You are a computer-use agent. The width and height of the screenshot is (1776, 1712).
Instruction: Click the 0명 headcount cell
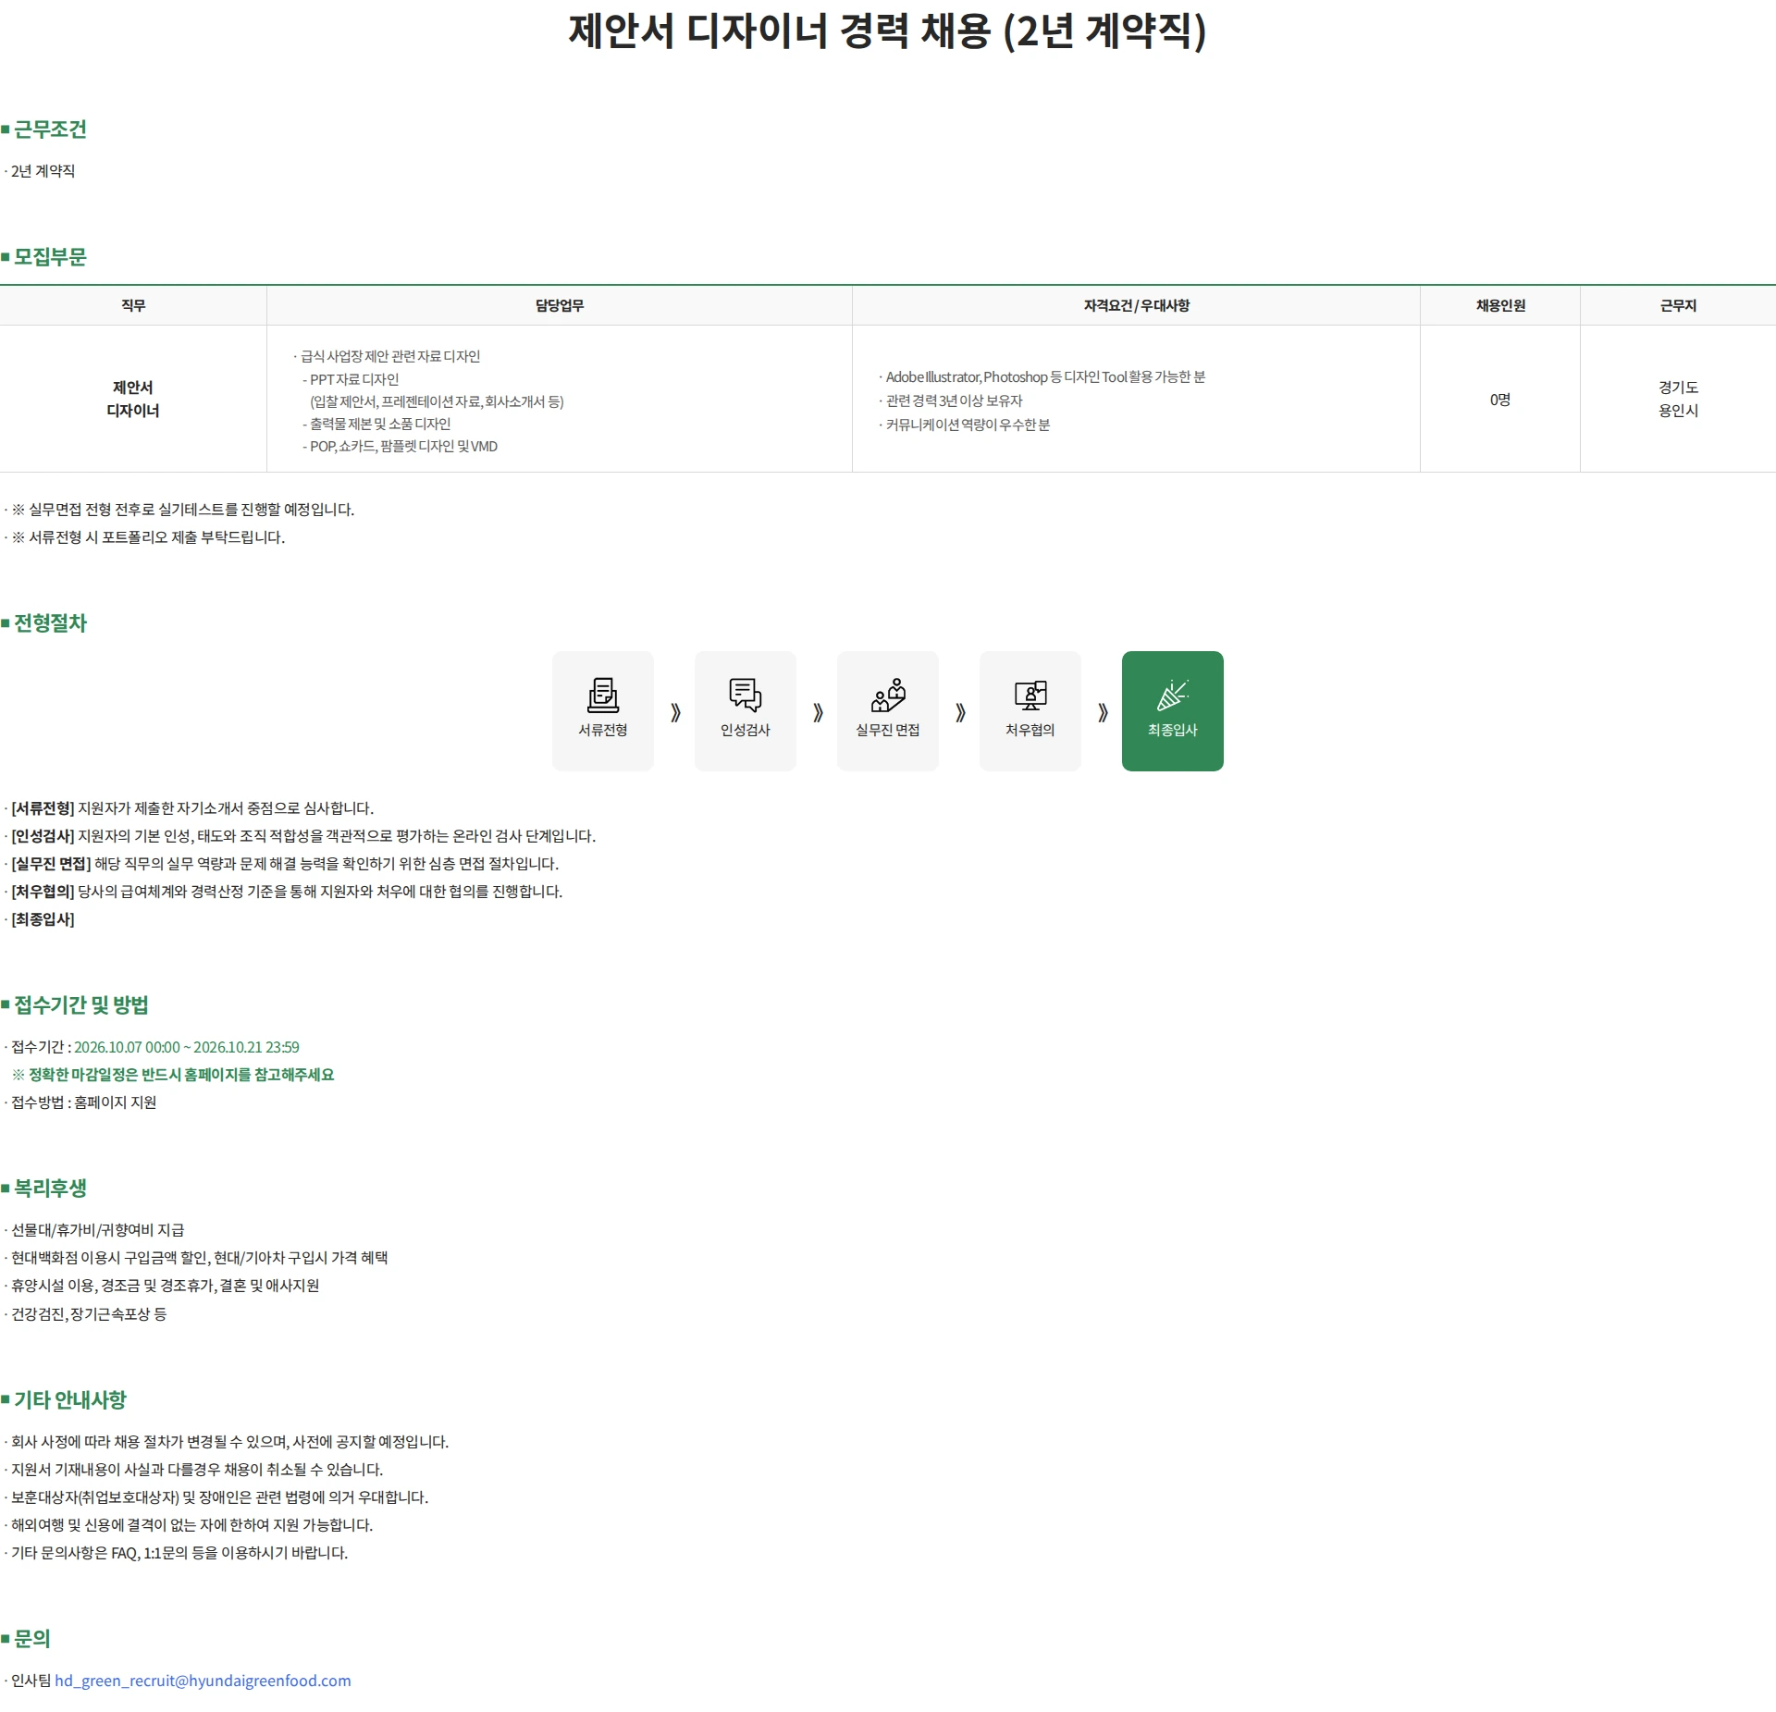[1500, 399]
